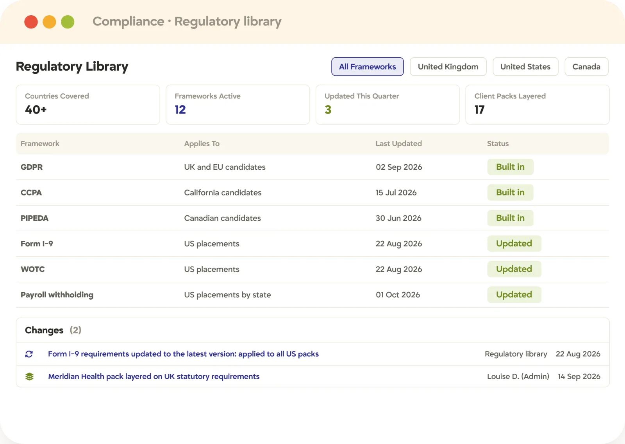625x444 pixels.
Task: Select the WOTC framework name
Action: (x=33, y=269)
